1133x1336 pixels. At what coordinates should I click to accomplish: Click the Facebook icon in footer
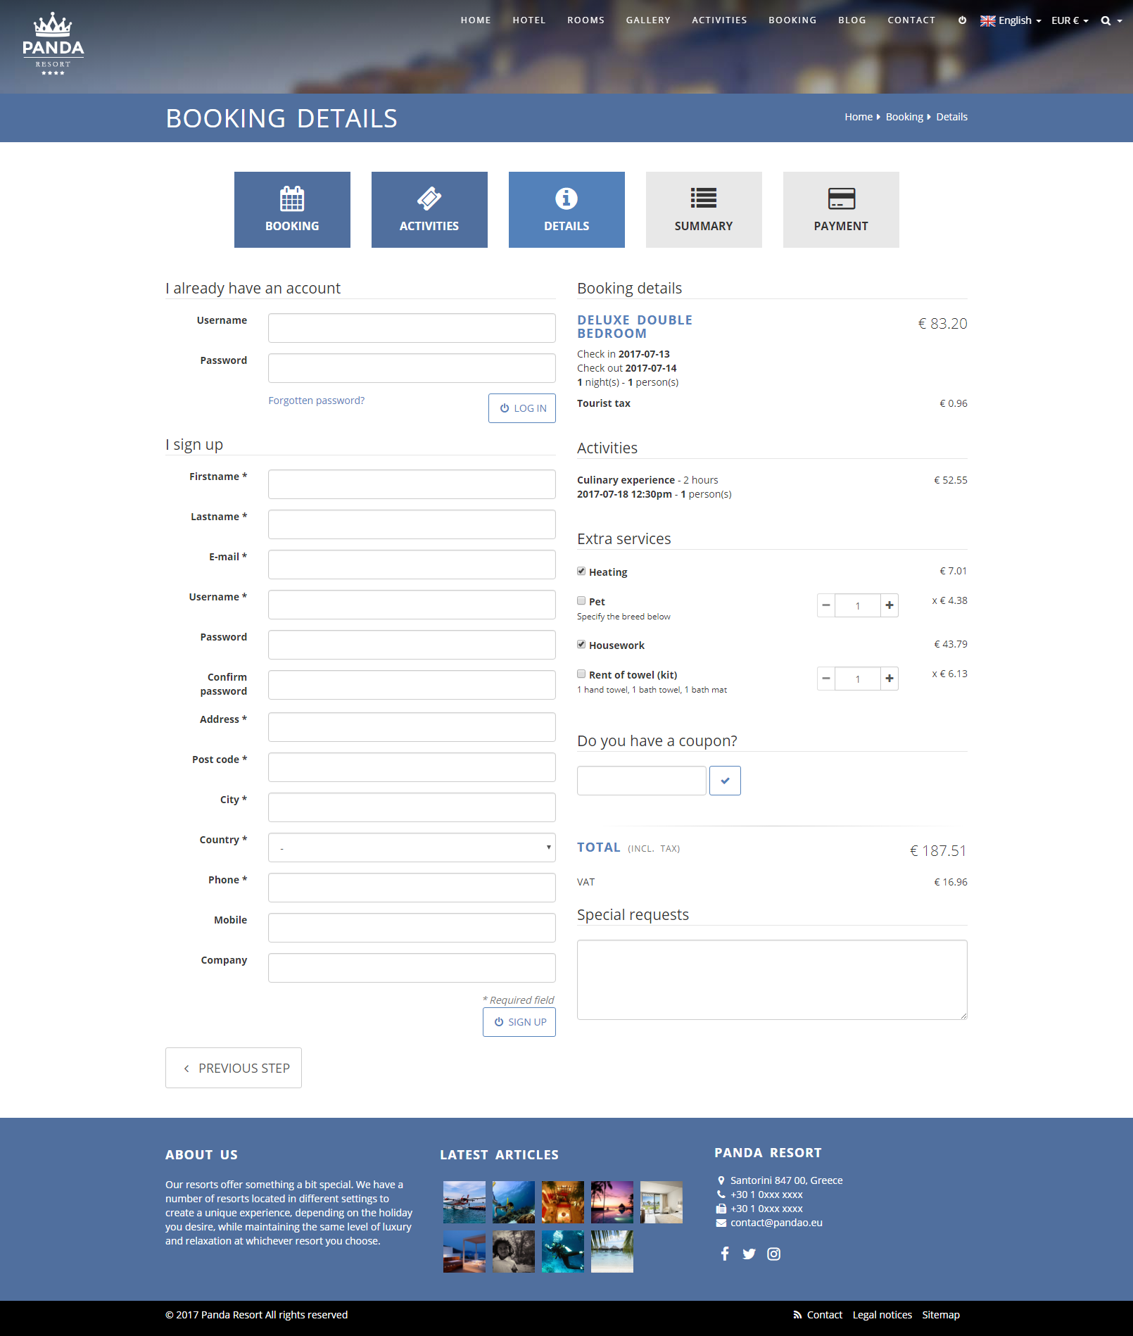tap(725, 1254)
